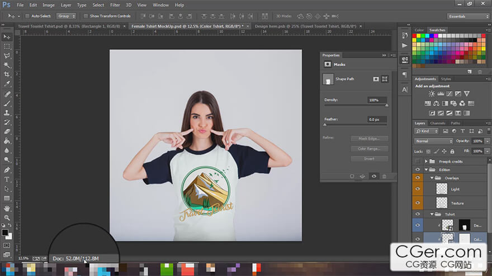The image size is (492, 276).
Task: Click the foreground color swatch
Action: (x=4, y=233)
